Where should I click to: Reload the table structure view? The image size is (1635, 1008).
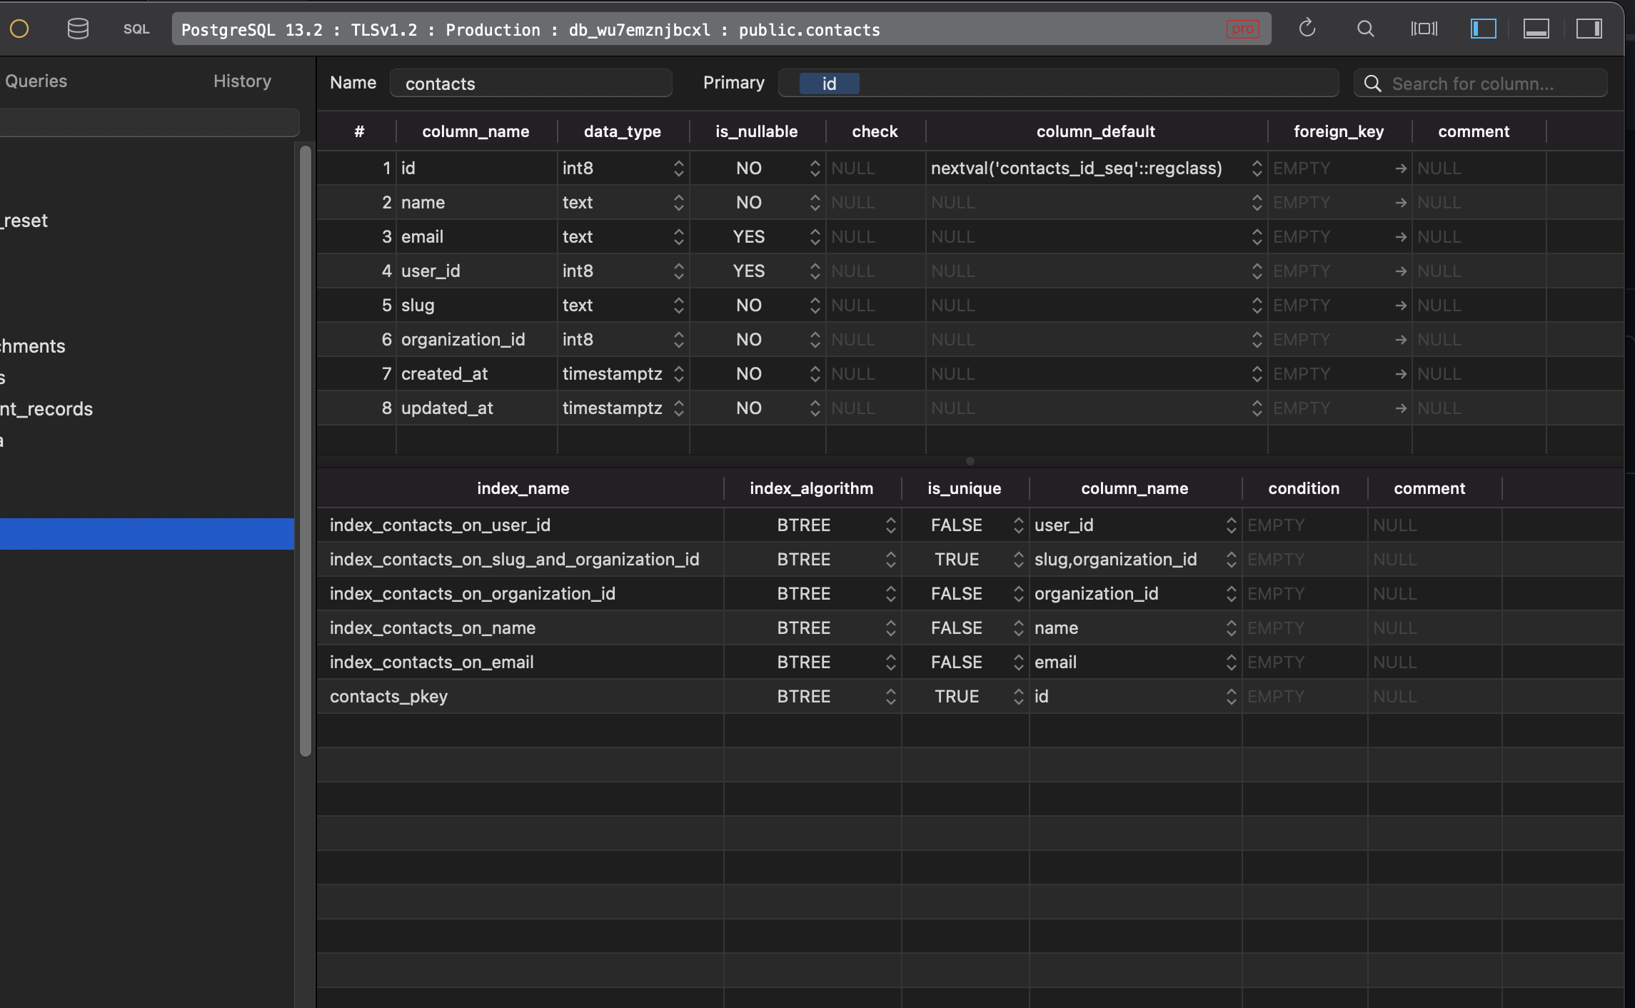1307,28
